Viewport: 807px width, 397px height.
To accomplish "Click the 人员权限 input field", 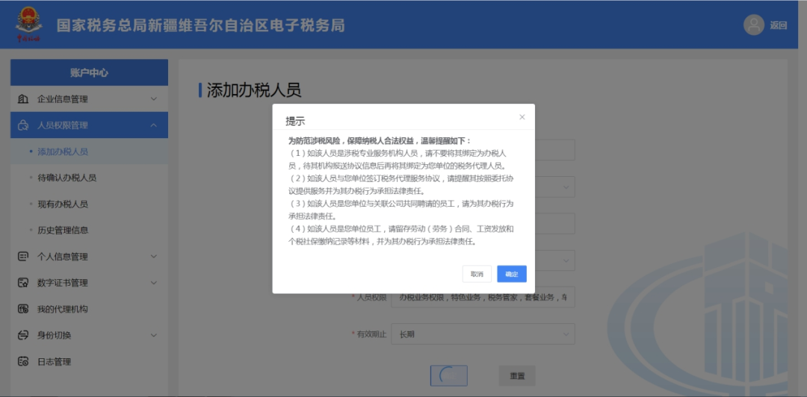I will click(x=483, y=297).
